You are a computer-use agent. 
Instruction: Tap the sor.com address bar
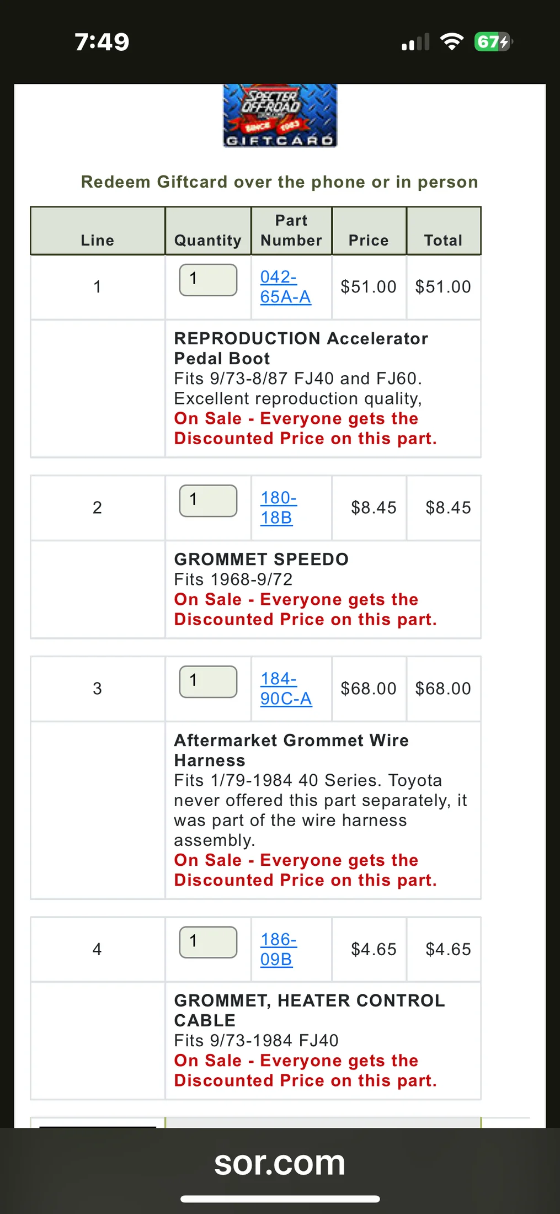pos(280,1163)
